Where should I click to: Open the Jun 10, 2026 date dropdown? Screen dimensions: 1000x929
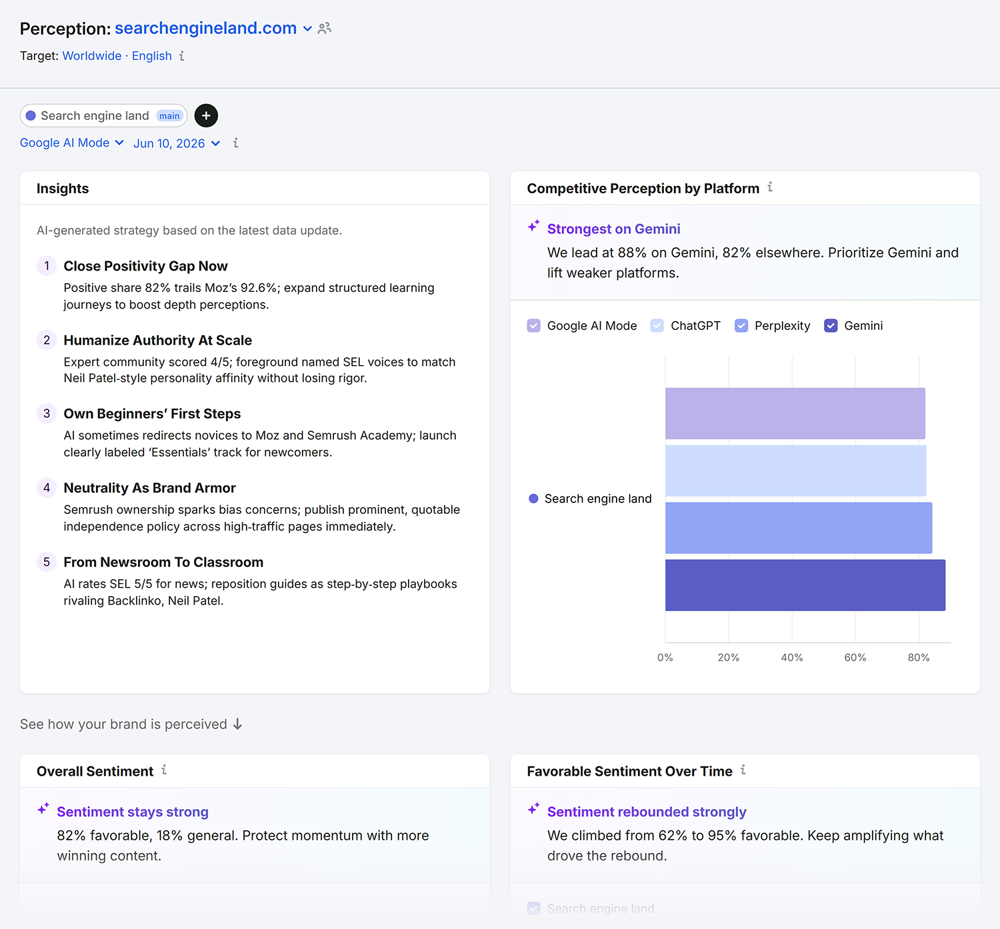(x=177, y=143)
